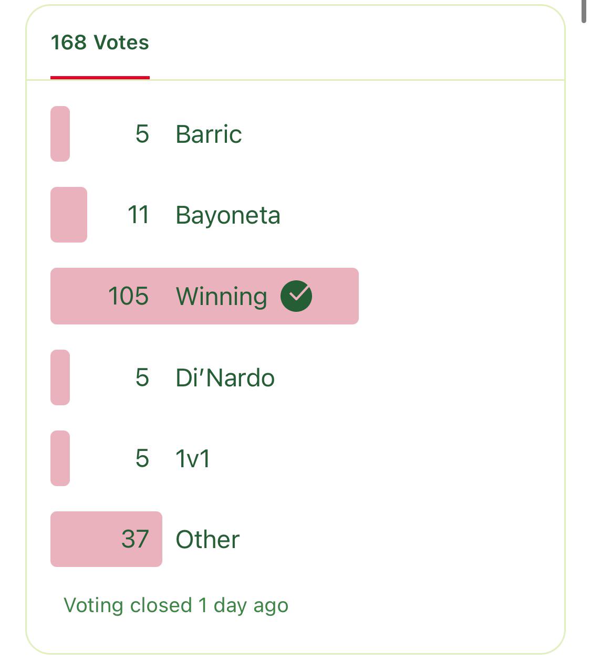The width and height of the screenshot is (591, 662).
Task: Click the 5 vote count beside Di'Nardo
Action: pyautogui.click(x=142, y=377)
